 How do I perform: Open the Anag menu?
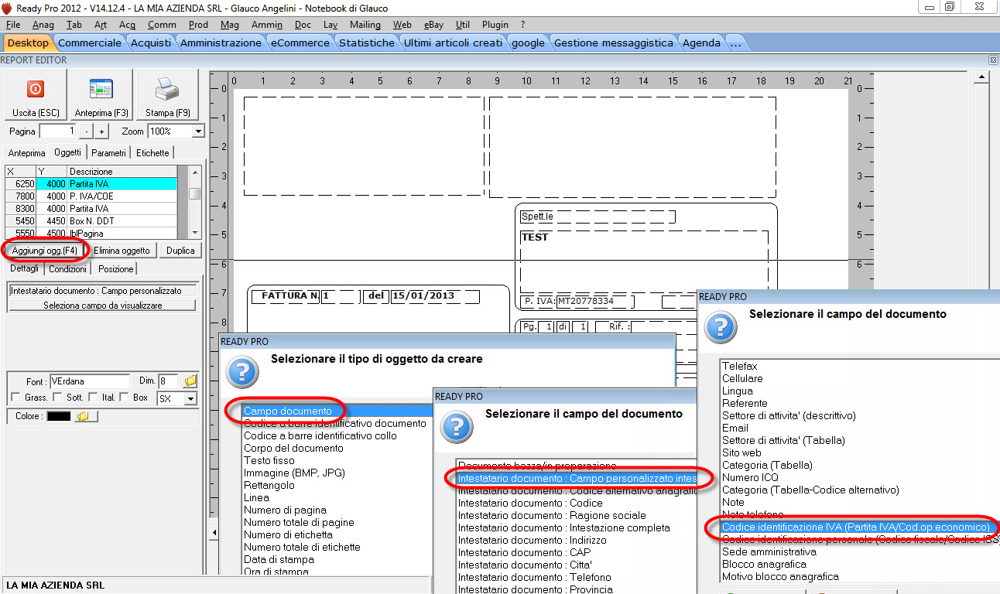point(43,25)
